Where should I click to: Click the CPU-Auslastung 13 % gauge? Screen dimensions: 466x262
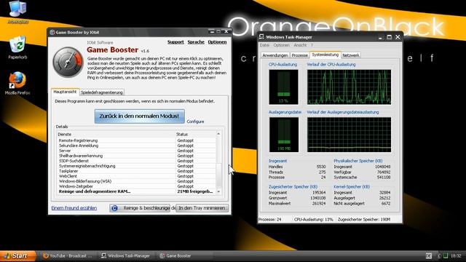coord(283,87)
